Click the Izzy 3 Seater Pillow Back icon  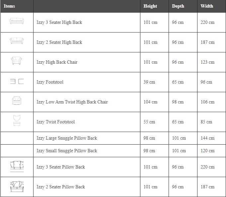(x=17, y=165)
